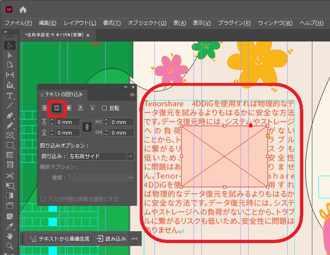Click the InDesign app logo

point(9,10)
